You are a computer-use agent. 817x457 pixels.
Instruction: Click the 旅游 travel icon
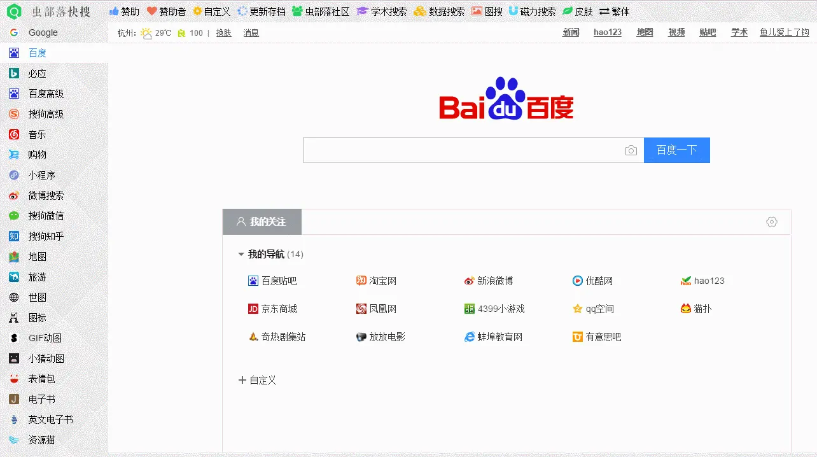click(14, 277)
